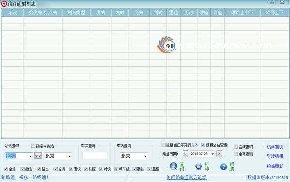
Task: Enable the 指定中转站 checkbox
Action: click(33, 146)
